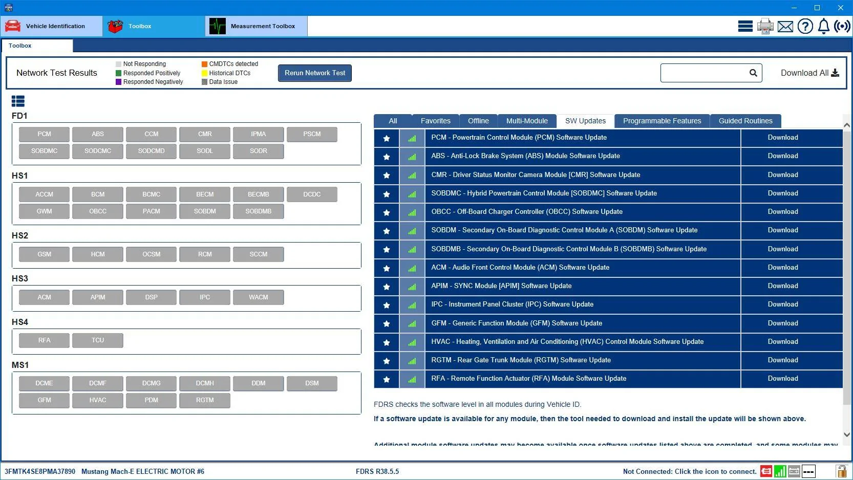Viewport: 853px width, 480px height.
Task: Toggle favorite star for SOBDMC Software Update
Action: point(387,194)
